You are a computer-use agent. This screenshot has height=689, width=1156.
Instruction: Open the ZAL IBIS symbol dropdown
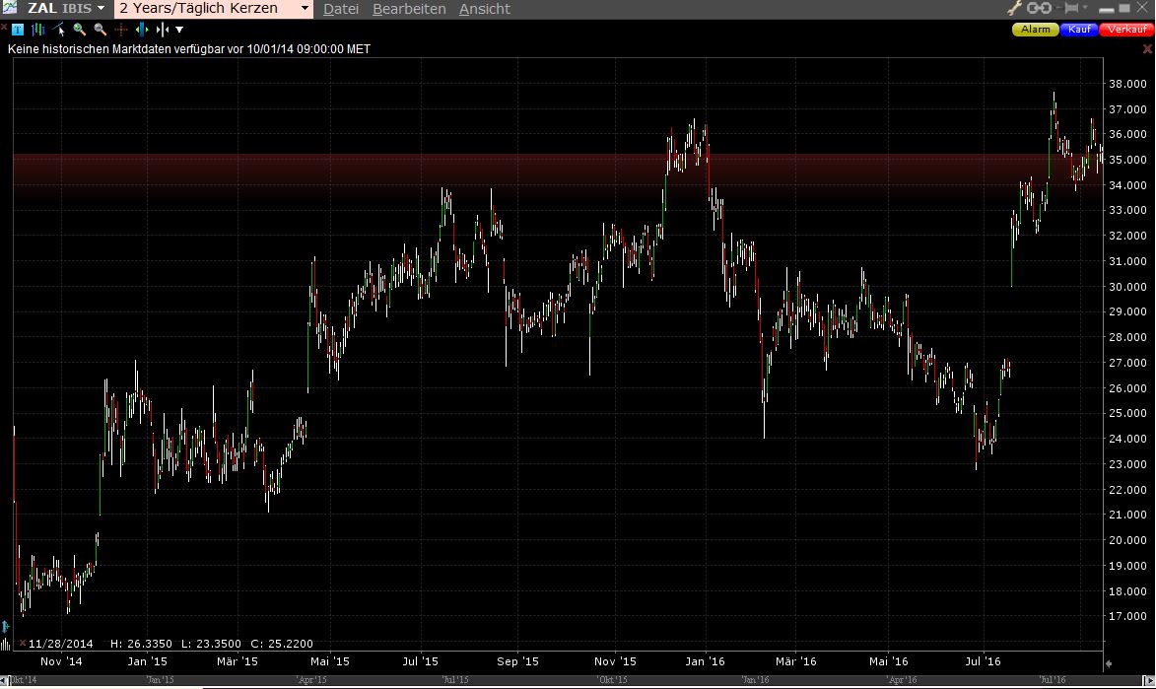(x=101, y=8)
